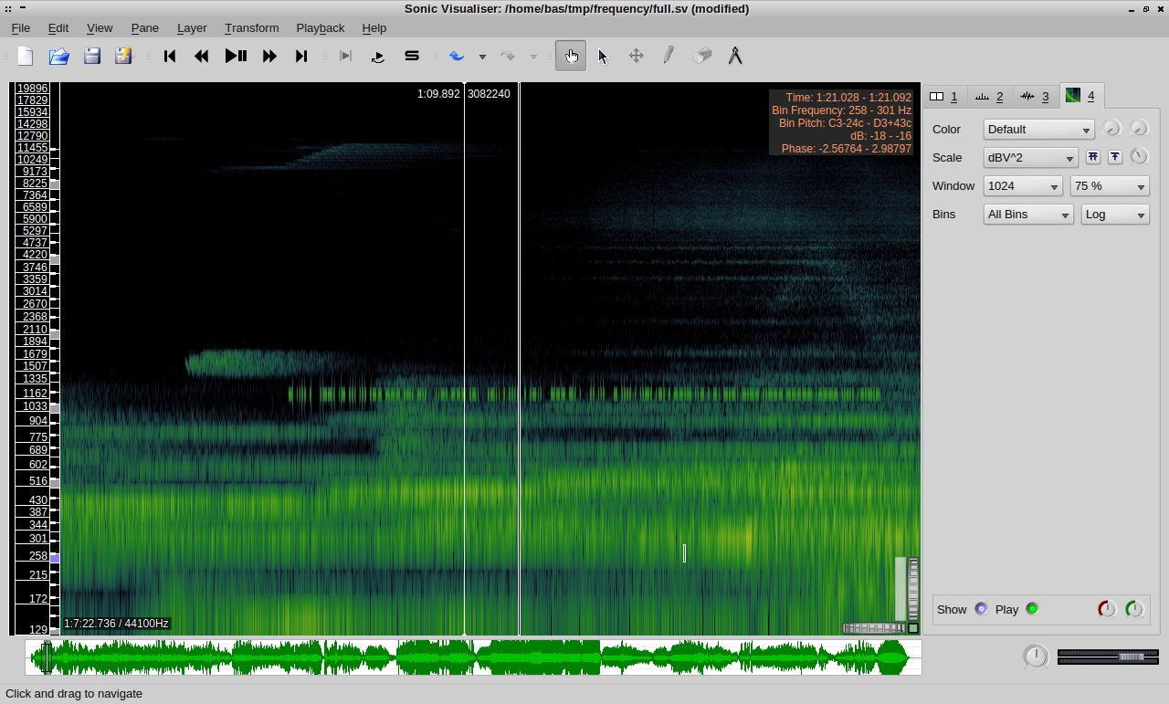This screenshot has width=1169, height=704.
Task: Open the Bins dropdown showing All Bins
Action: click(1028, 215)
